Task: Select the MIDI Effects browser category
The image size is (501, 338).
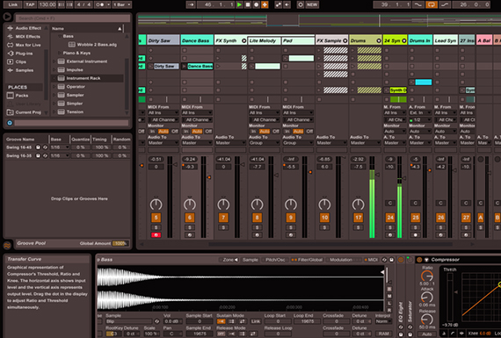Action: pyautogui.click(x=28, y=36)
